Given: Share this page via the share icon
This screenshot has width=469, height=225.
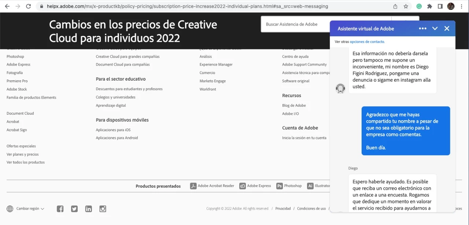Looking at the screenshot, I should tap(395, 6).
